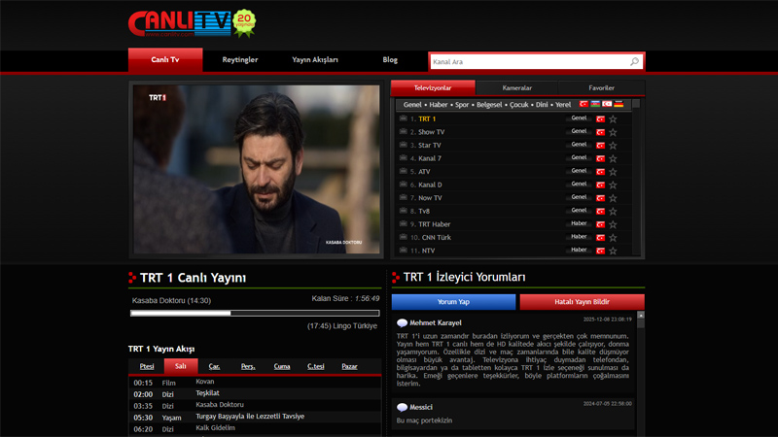Screen dimensions: 778x437
Task: Add TRT 1 to favorites with star
Action: pos(613,118)
